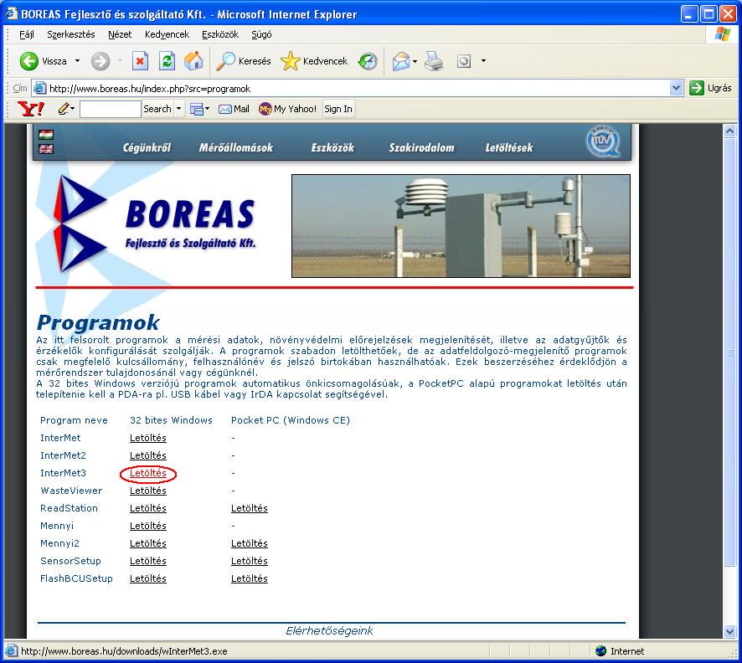
Task: Go to the home page icon
Action: click(193, 61)
